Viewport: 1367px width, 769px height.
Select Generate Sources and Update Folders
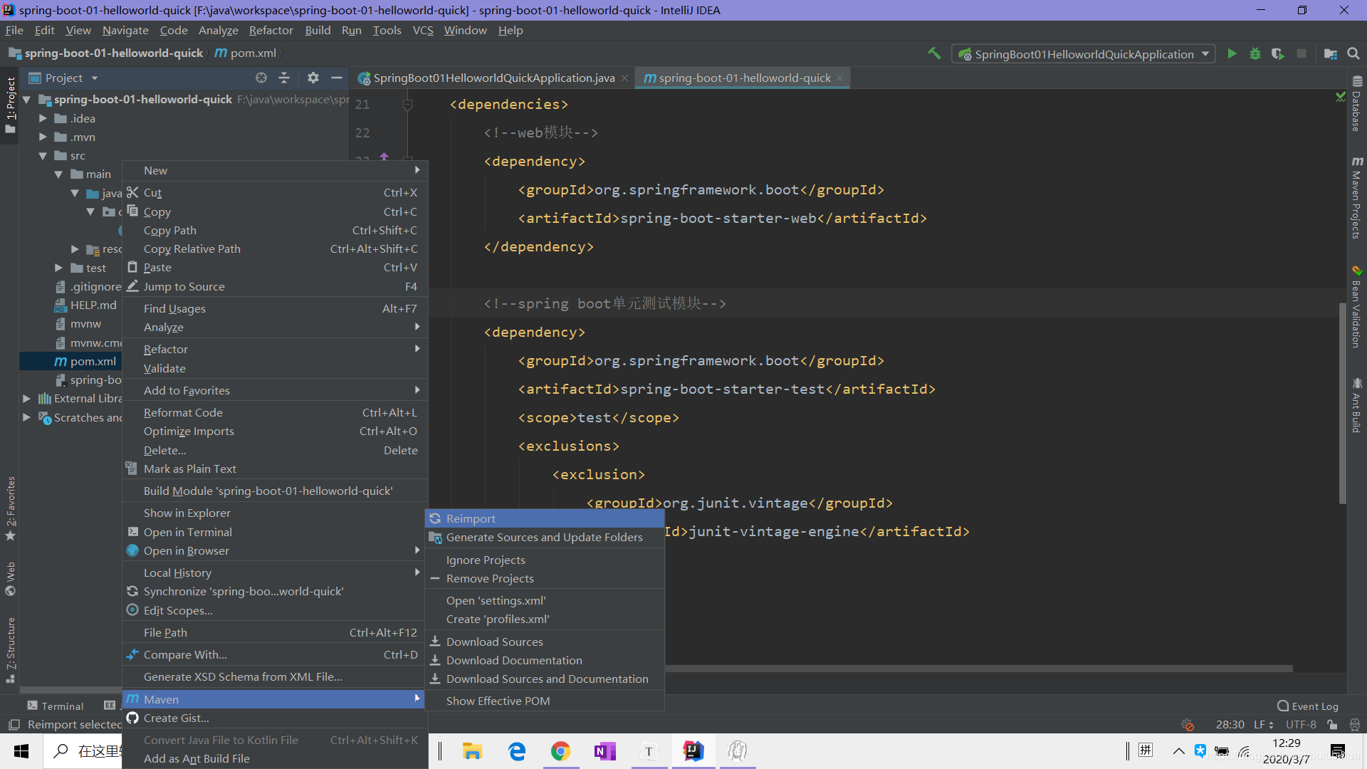tap(545, 537)
